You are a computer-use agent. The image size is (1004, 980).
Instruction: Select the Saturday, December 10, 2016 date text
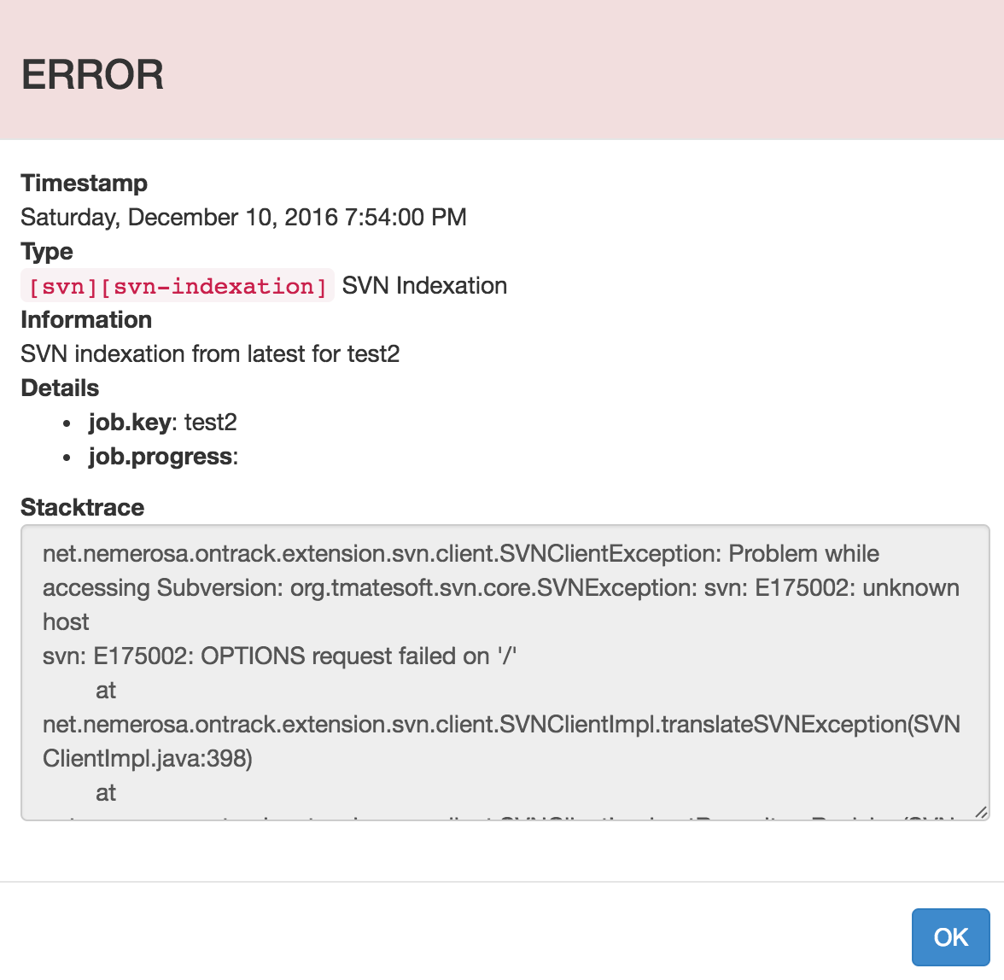coord(243,217)
